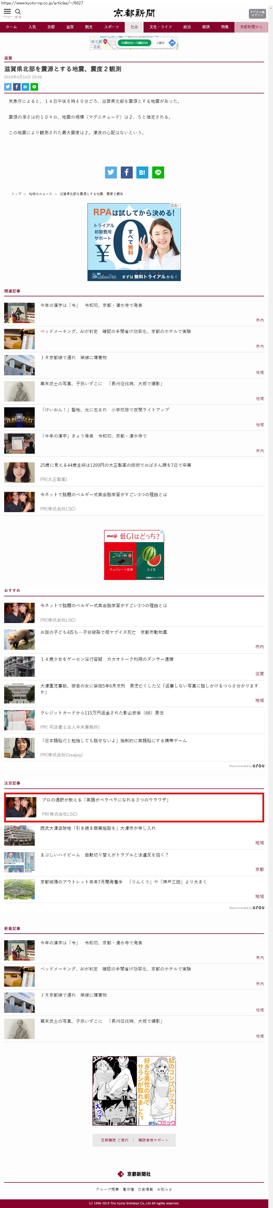273x1208 pixels.
Task: Click the search magnifier icon
Action: point(18,11)
